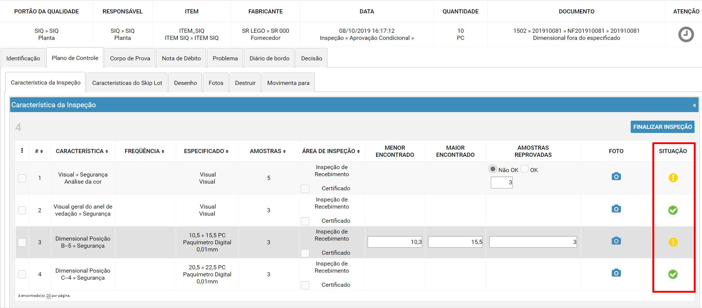Click green check status icon in row 2
Image resolution: width=702 pixels, height=308 pixels.
[x=673, y=210]
